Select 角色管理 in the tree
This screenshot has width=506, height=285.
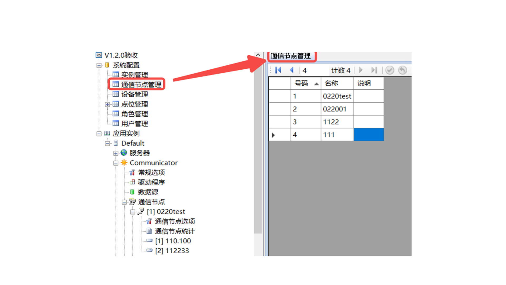(134, 114)
